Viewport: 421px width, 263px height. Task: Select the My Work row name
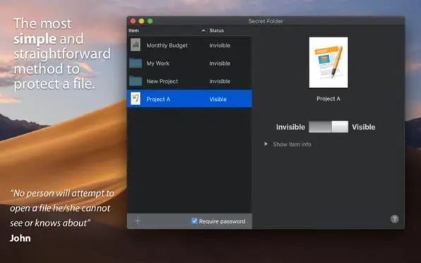pos(158,63)
